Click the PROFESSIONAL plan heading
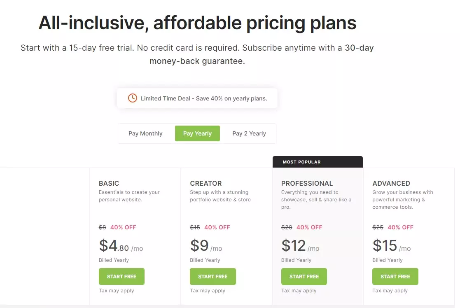The height and width of the screenshot is (308, 460). (307, 183)
